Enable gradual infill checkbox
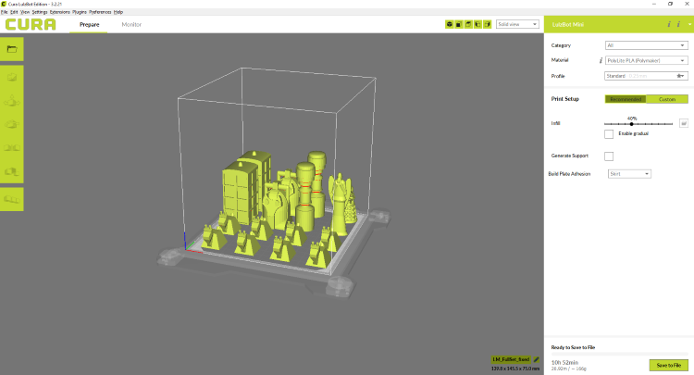The image size is (694, 375). coord(609,134)
